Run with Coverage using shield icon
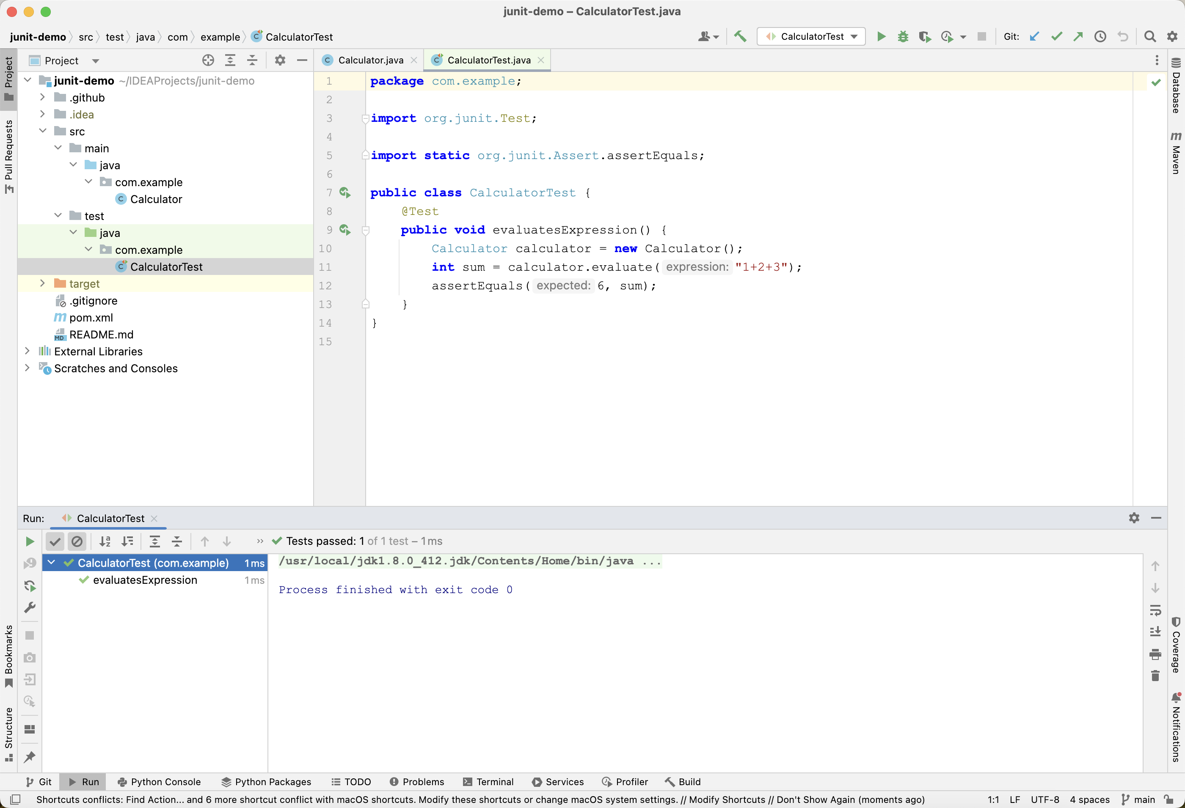Viewport: 1185px width, 808px height. click(924, 36)
